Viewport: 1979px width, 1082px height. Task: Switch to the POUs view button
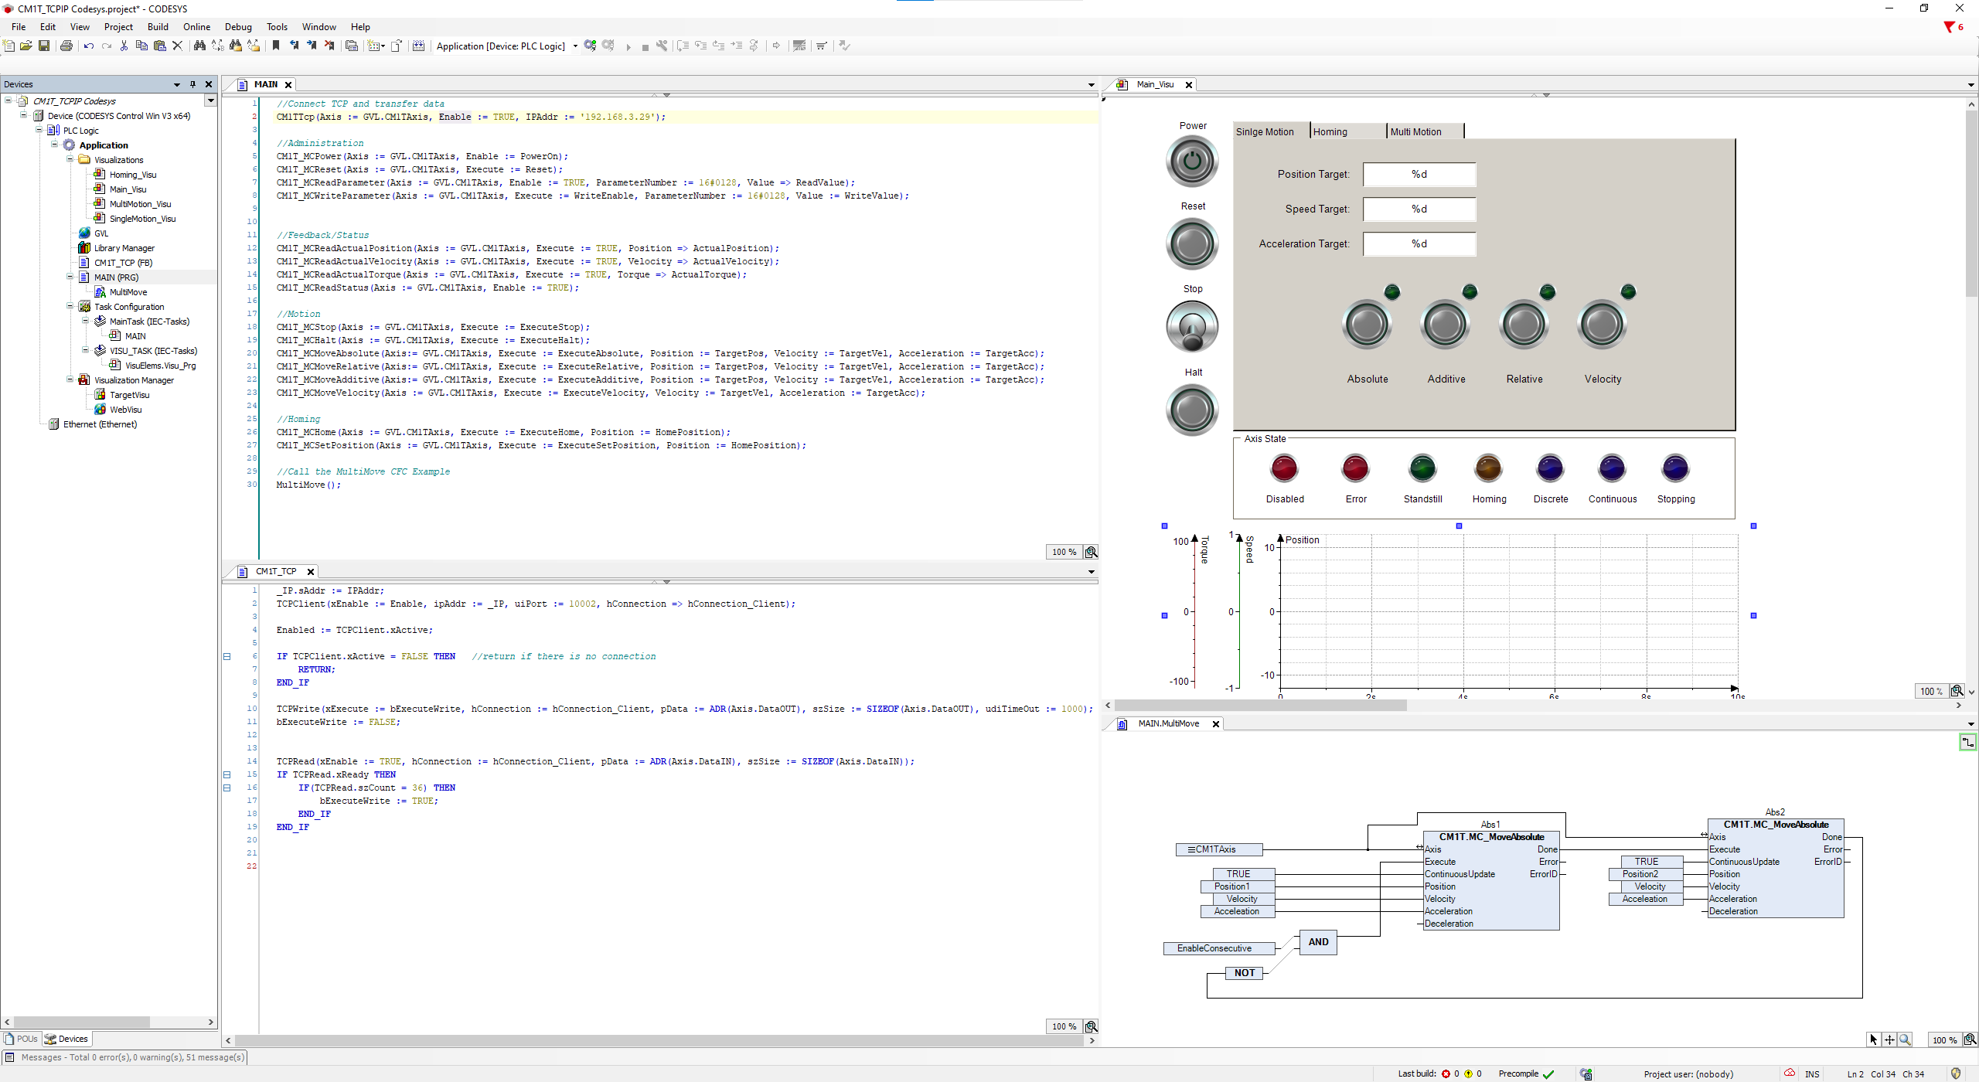click(21, 1039)
